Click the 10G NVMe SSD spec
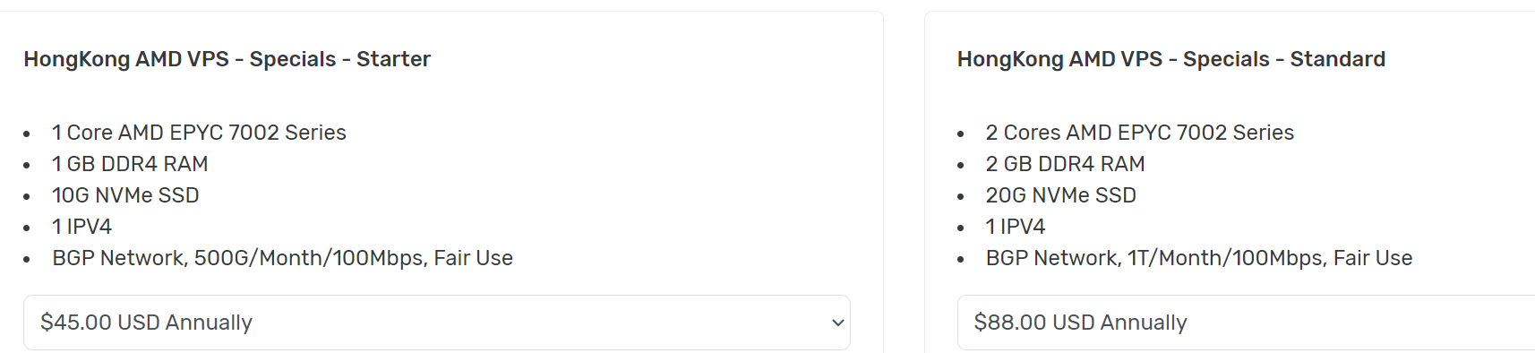The height and width of the screenshot is (353, 1535). point(125,195)
